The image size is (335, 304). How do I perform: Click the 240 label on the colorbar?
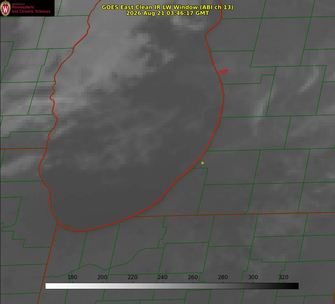(163, 277)
